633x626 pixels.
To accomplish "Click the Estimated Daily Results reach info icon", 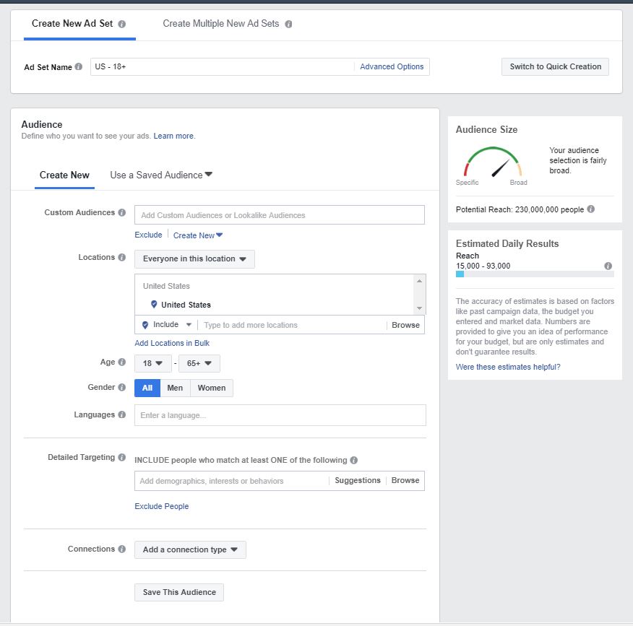I will (608, 266).
